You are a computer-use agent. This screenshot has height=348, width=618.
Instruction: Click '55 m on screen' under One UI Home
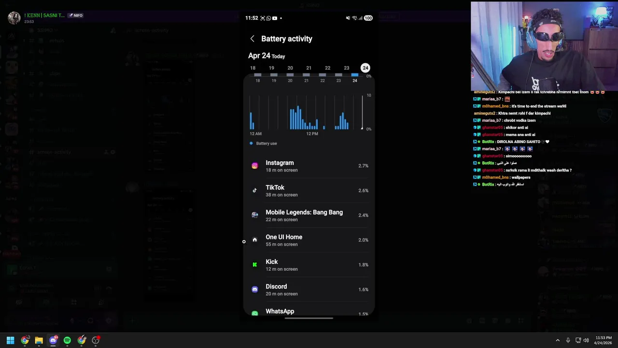pos(281,245)
